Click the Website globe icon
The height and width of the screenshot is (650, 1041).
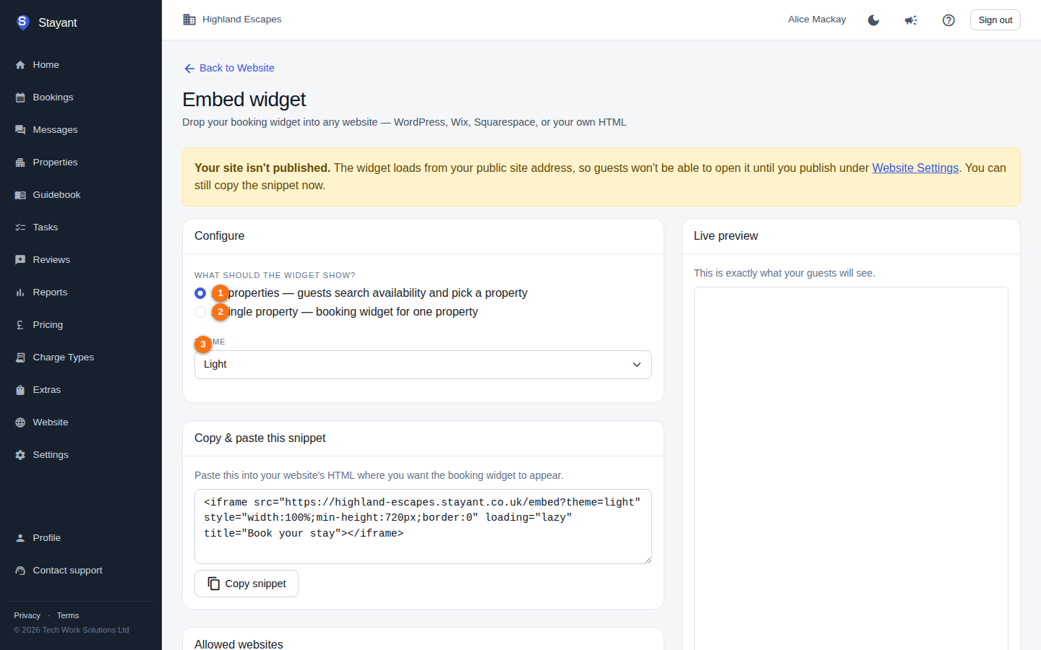pyautogui.click(x=20, y=422)
